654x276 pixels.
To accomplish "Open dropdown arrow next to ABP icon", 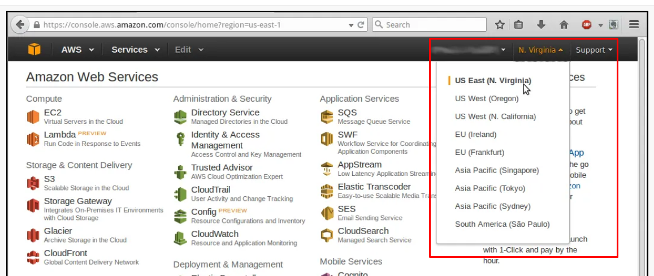I will (600, 25).
